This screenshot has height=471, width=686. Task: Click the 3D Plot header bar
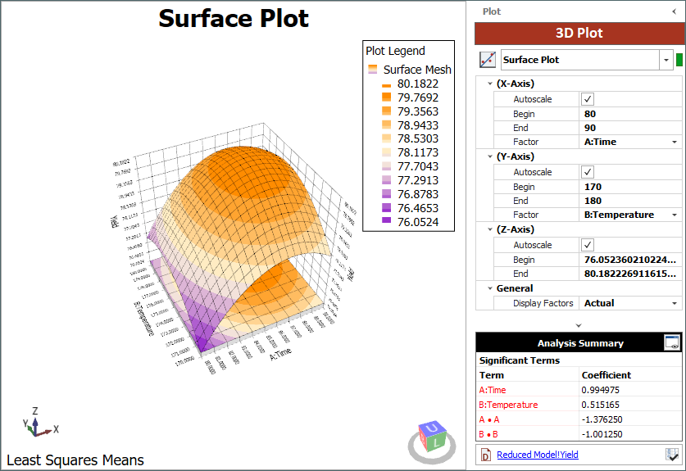579,34
